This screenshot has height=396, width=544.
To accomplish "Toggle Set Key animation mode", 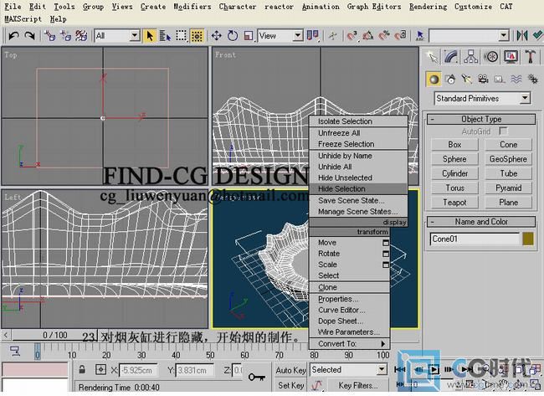I will (290, 385).
